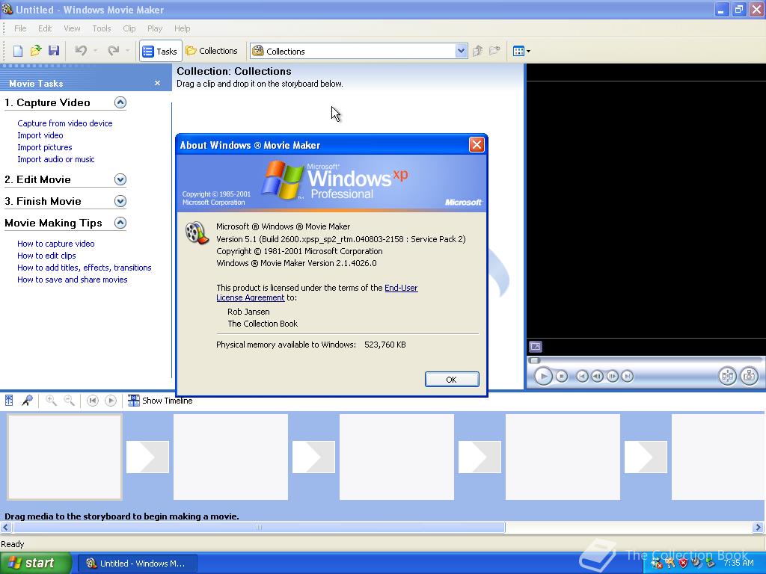Open the Play menu
Image resolution: width=766 pixels, height=574 pixels.
click(x=155, y=28)
